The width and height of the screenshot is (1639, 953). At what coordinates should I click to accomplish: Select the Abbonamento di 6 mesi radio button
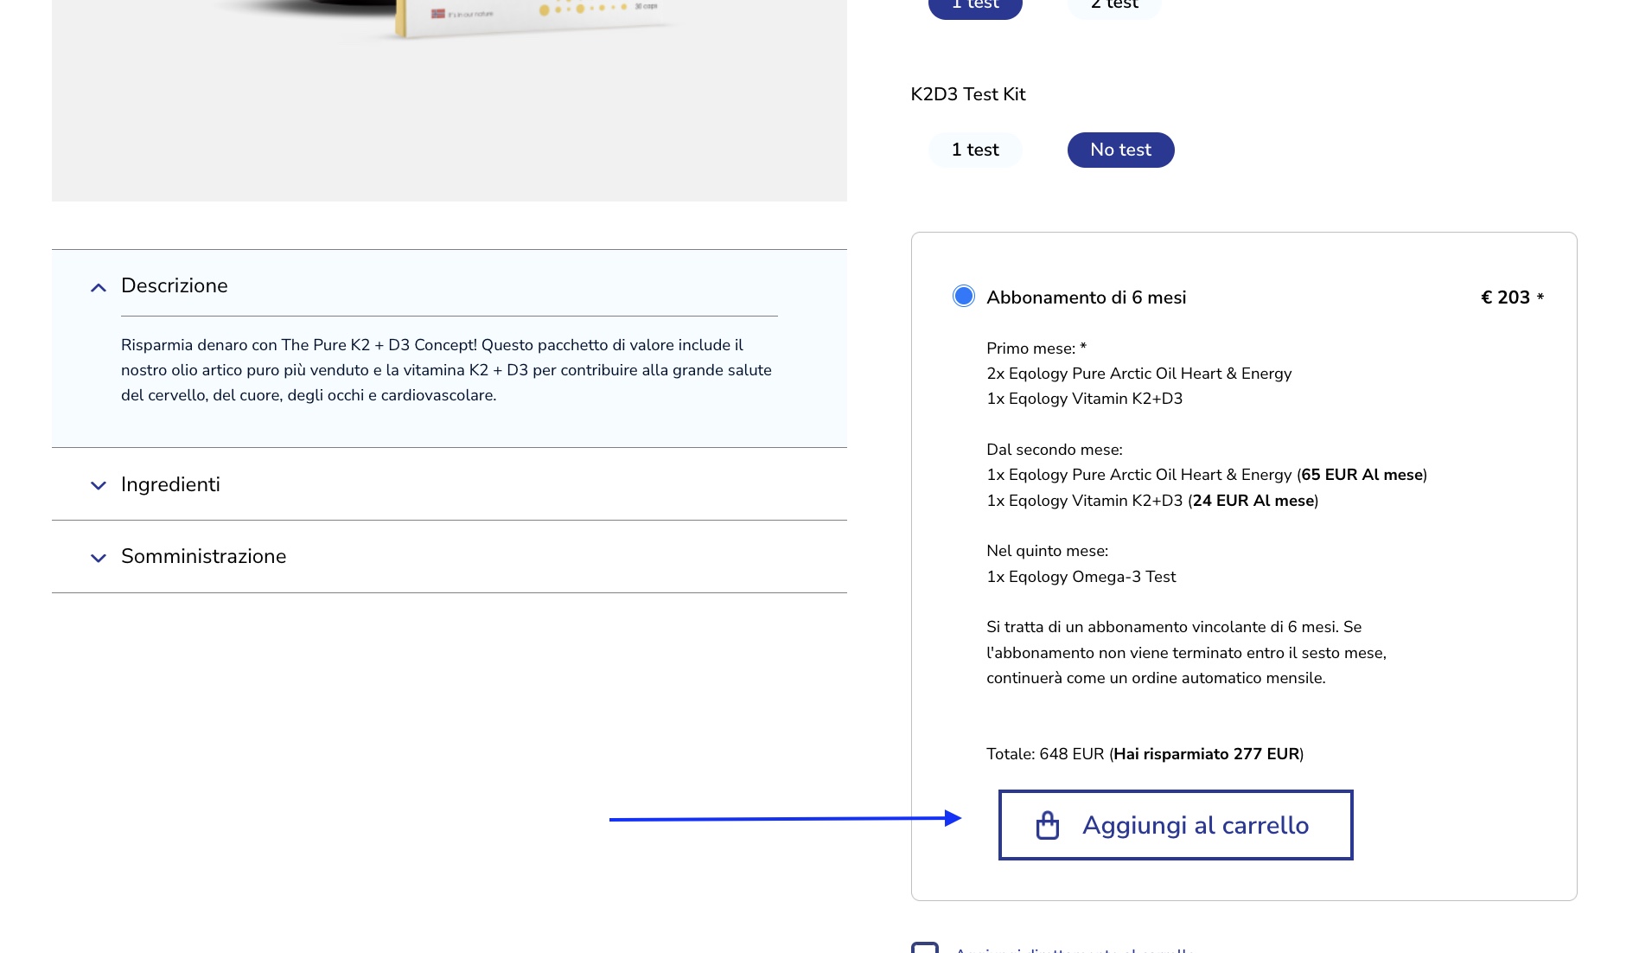pos(963,297)
